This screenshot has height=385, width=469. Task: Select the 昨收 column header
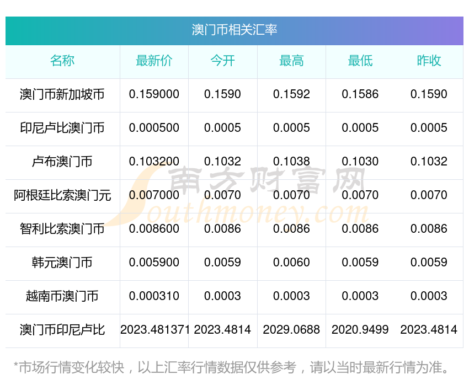(429, 61)
